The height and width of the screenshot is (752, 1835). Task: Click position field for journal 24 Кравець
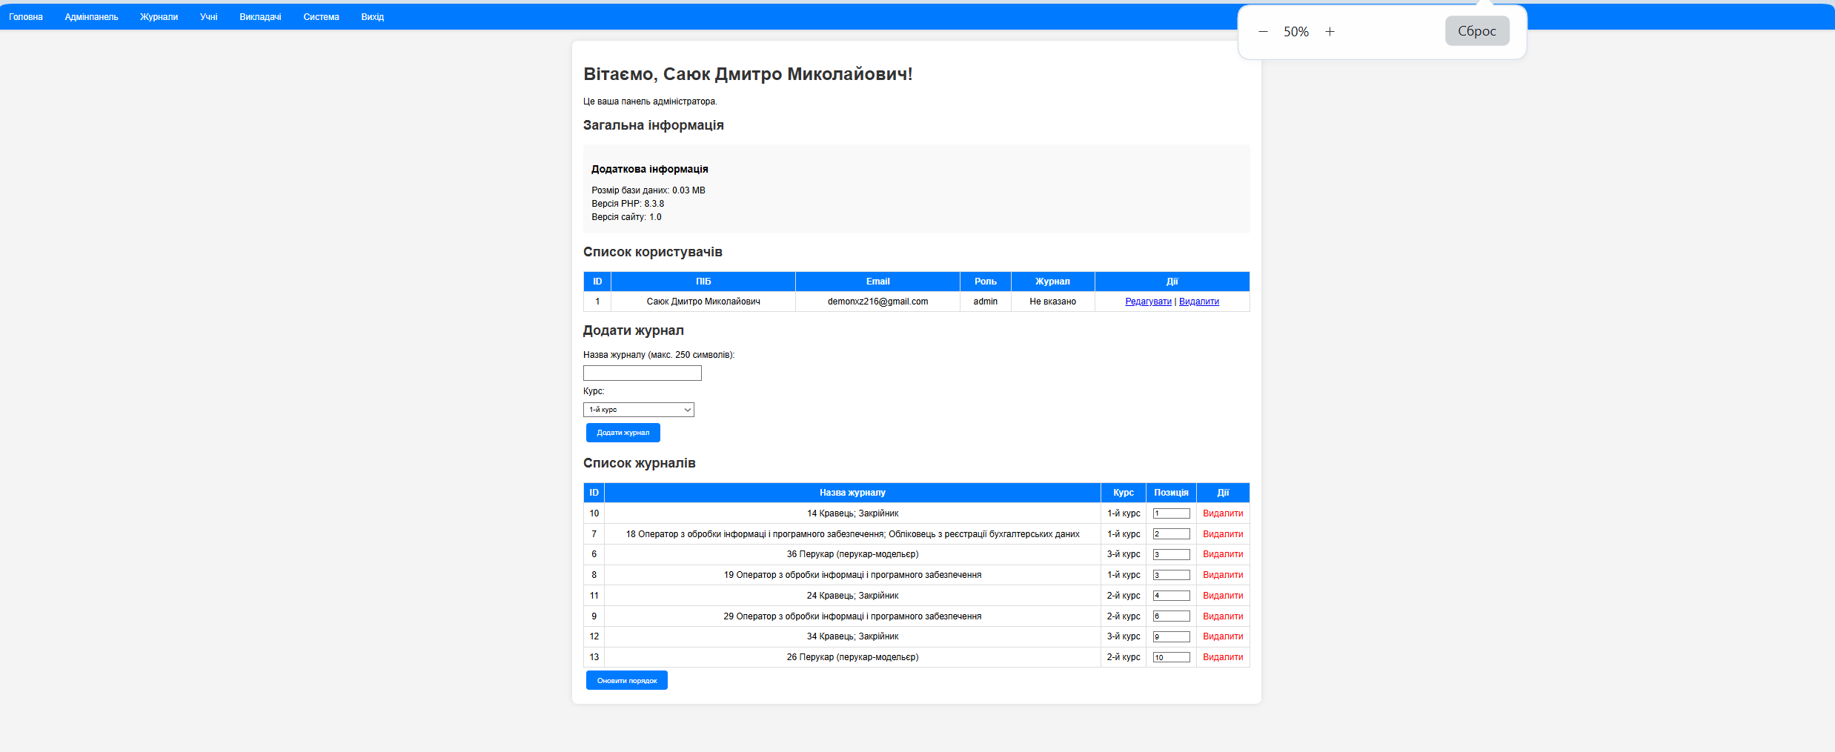1171,596
